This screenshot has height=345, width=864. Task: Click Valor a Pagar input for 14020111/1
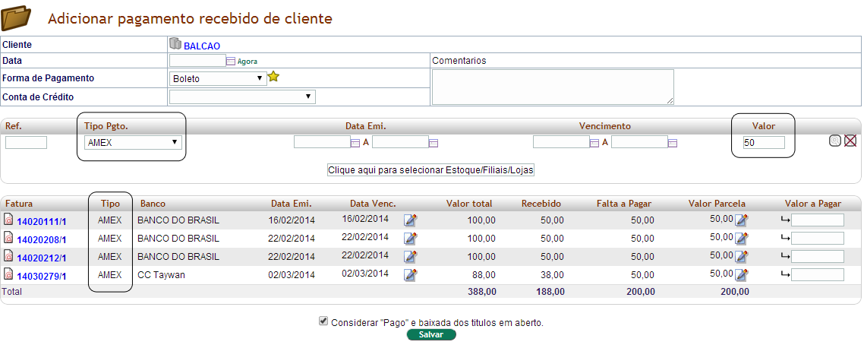click(x=818, y=220)
